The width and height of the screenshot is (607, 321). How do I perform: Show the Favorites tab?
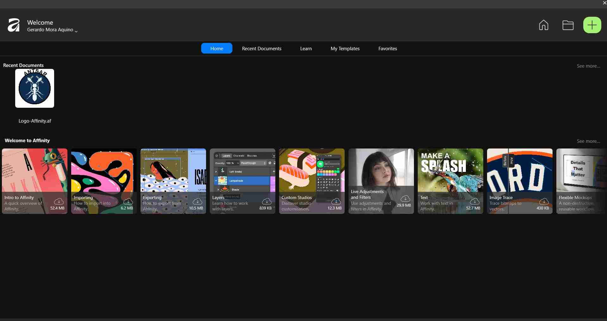click(388, 48)
